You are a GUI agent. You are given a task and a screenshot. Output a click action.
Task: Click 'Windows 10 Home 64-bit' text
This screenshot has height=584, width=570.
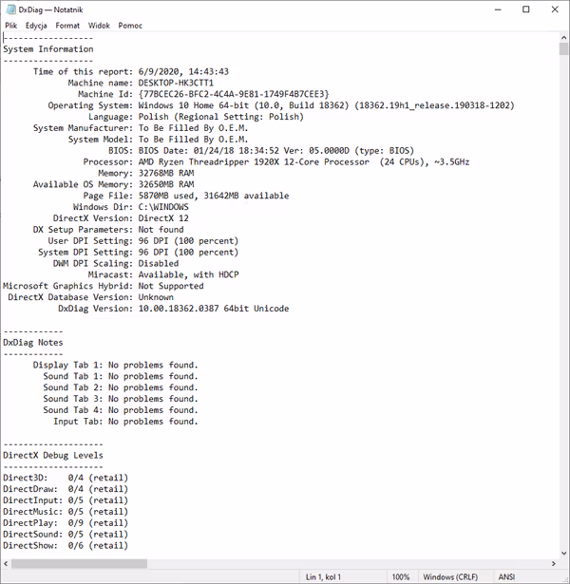[x=194, y=105]
